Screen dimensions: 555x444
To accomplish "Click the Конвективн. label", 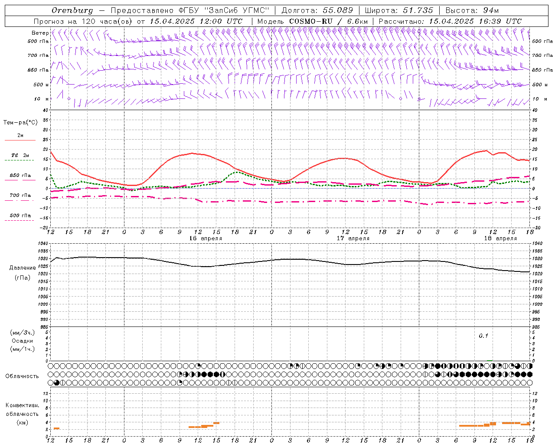I will pos(22,405).
